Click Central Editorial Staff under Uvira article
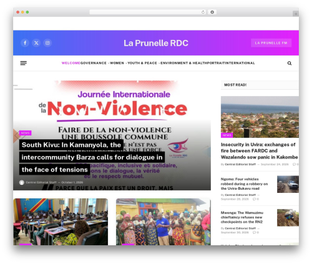Viewport: 312px width, 264px height. coord(240,164)
